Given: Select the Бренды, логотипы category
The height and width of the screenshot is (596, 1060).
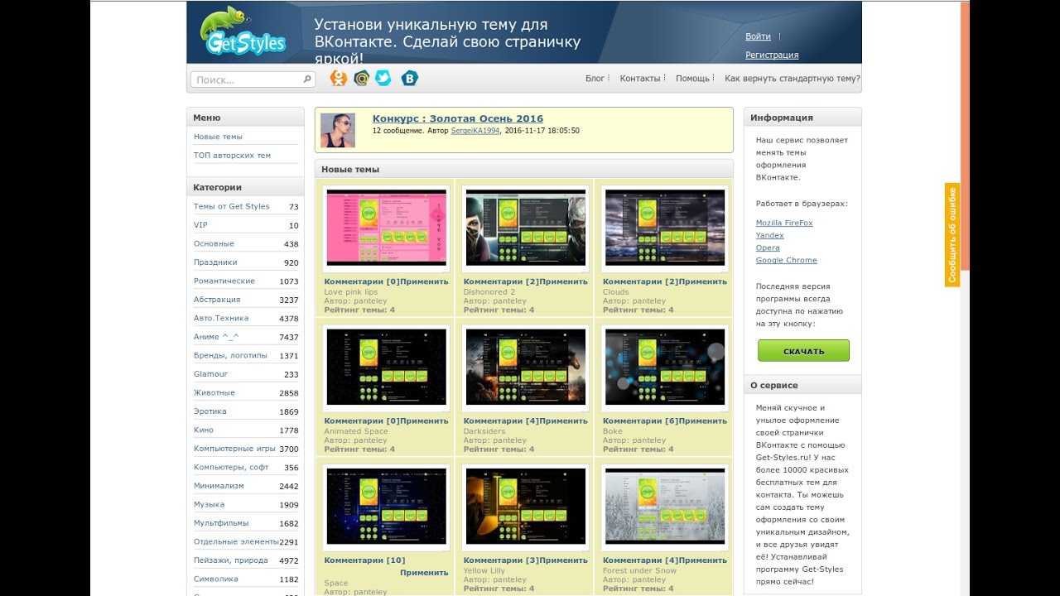Looking at the screenshot, I should [230, 355].
